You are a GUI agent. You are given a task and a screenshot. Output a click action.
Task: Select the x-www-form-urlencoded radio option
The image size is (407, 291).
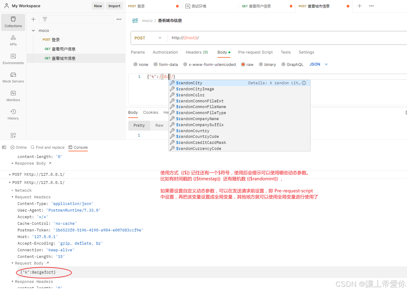[x=185, y=64]
